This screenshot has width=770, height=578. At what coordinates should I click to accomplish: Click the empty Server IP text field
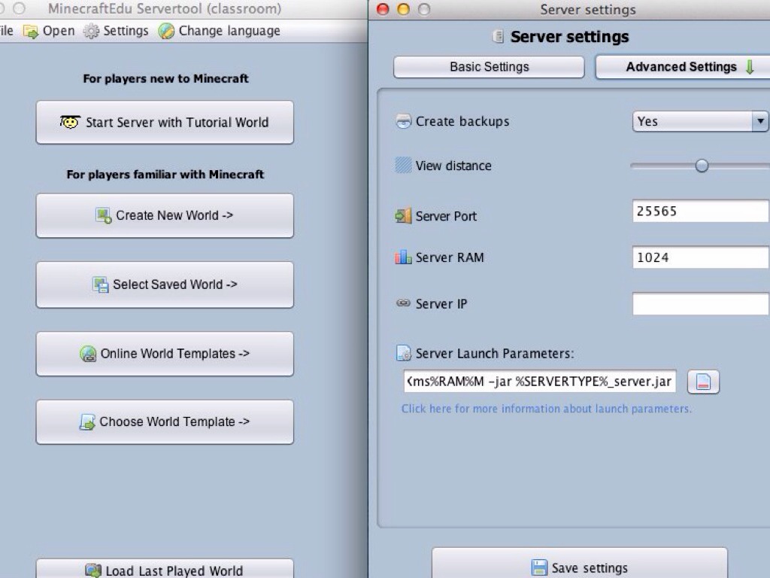699,304
